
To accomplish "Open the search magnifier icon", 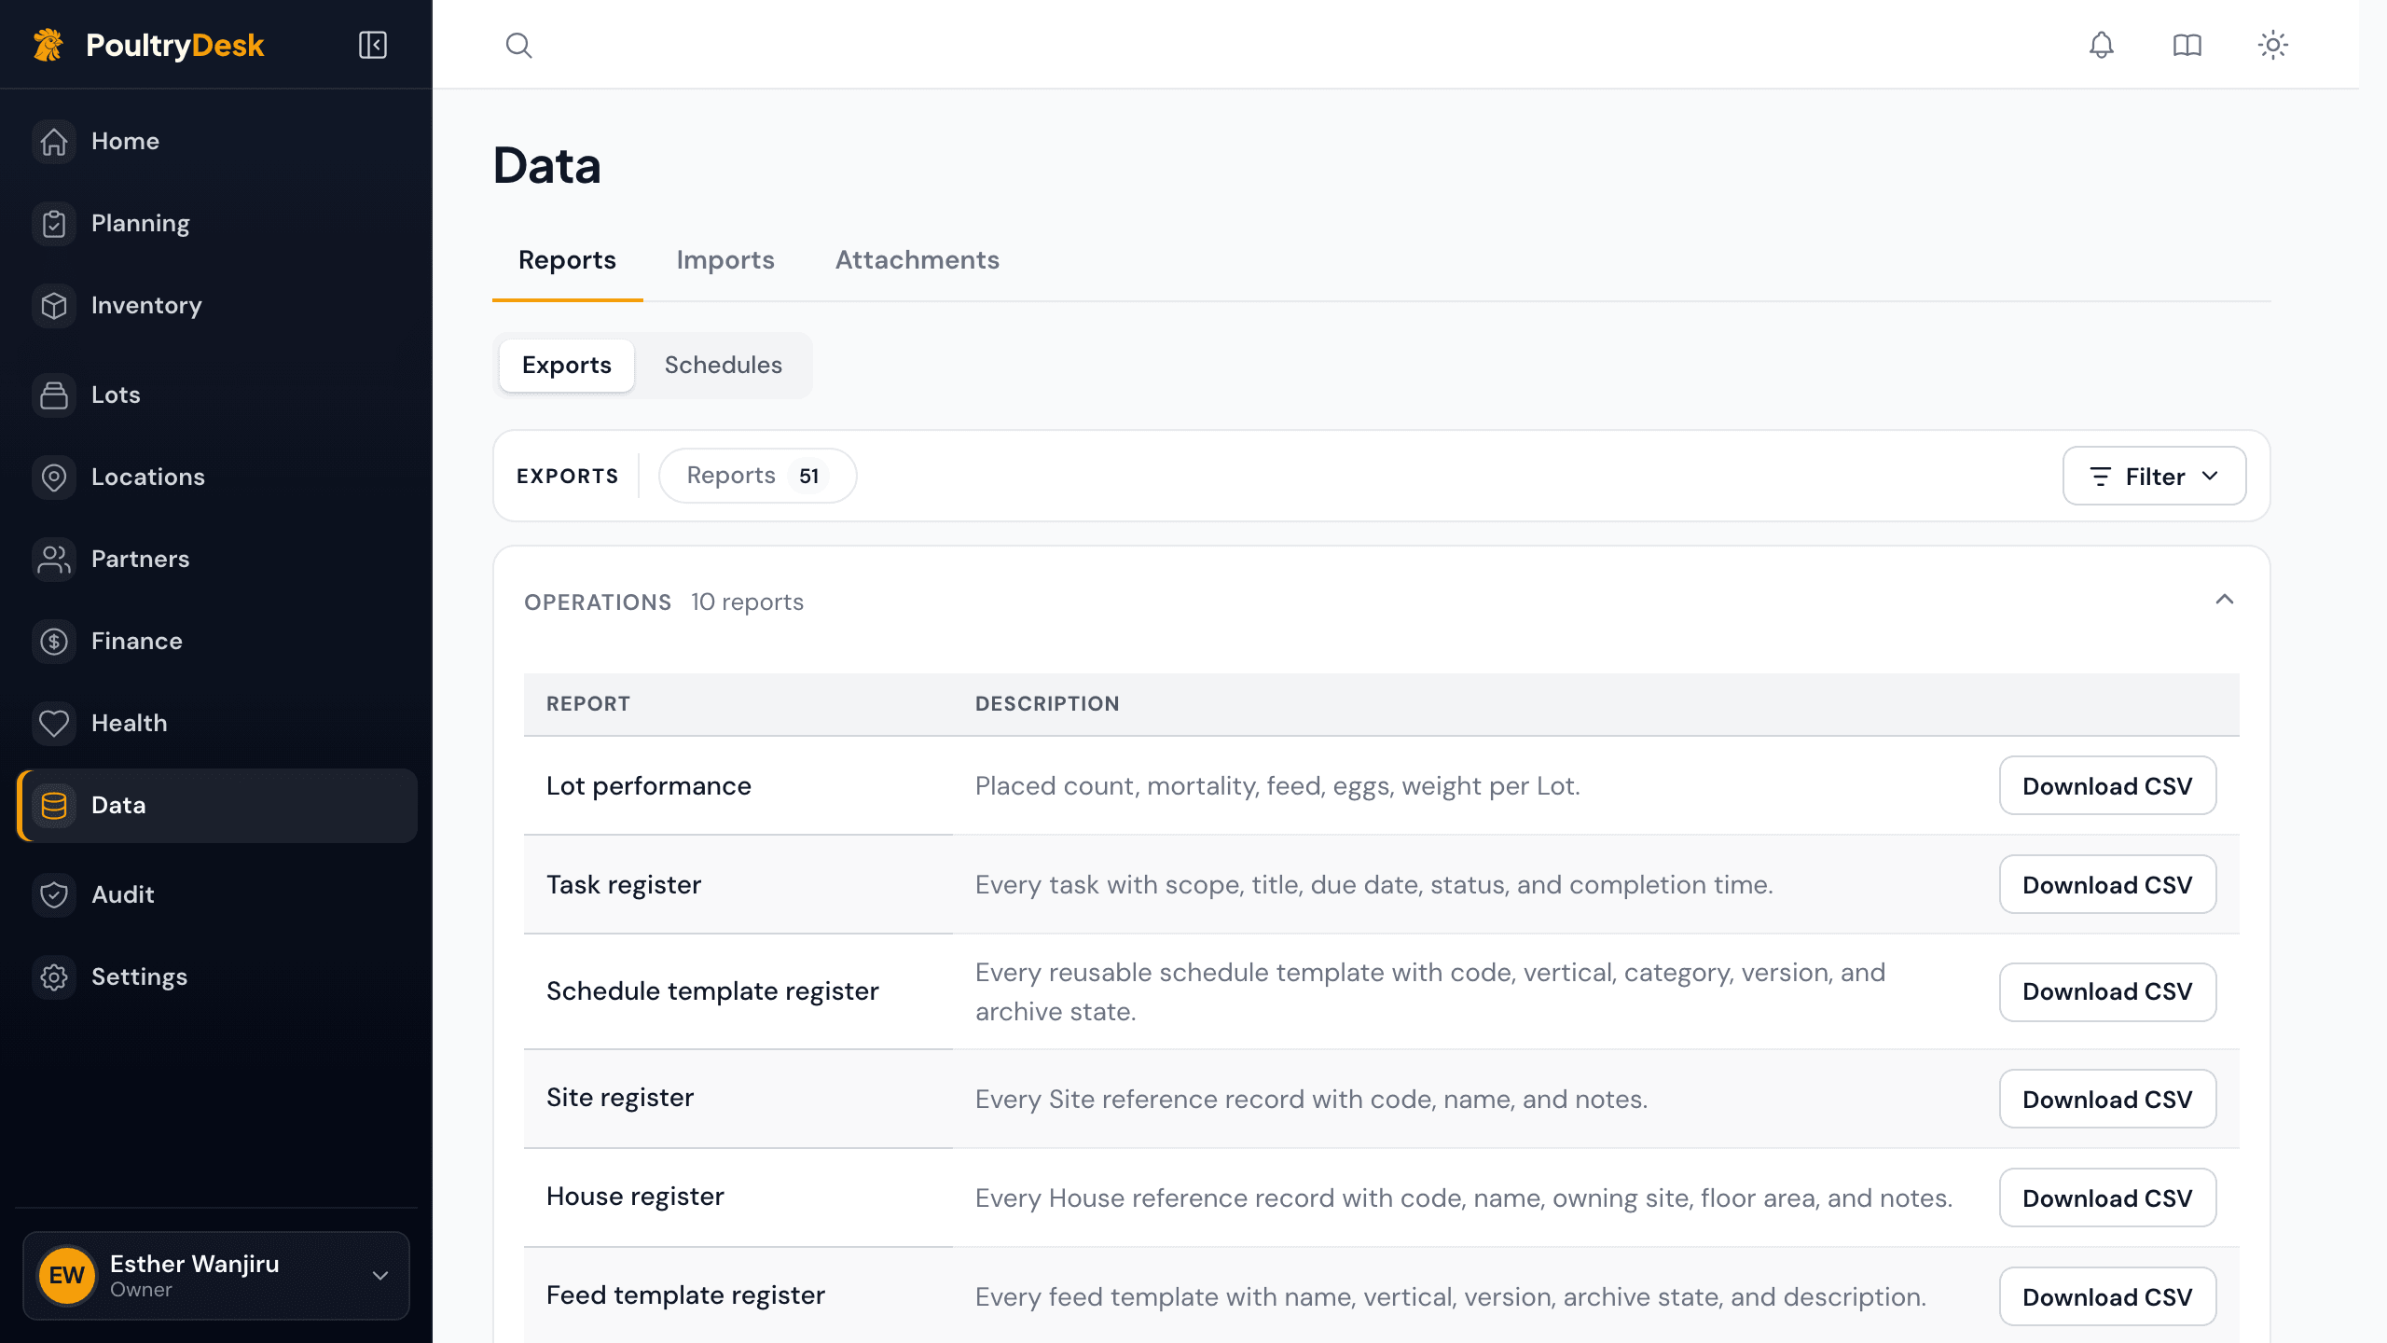I will [x=519, y=45].
